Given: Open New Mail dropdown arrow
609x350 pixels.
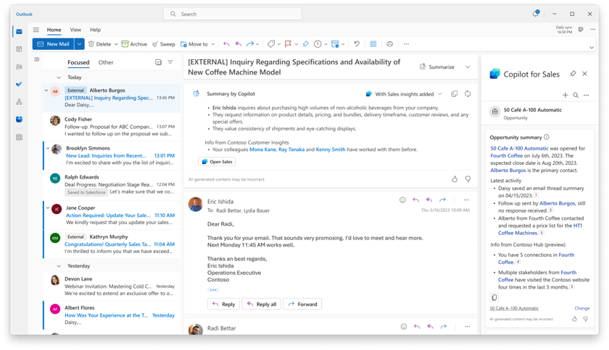Looking at the screenshot, I should 79,44.
